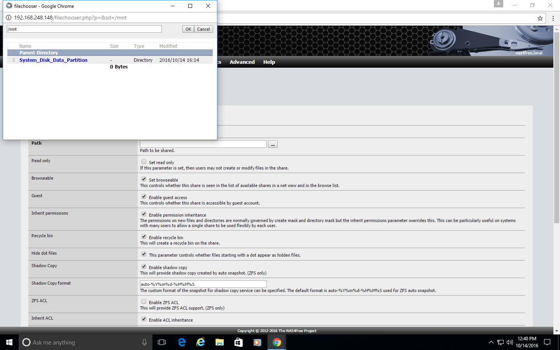Viewport: 560px width, 350px height.
Task: Click the Path browse button
Action: [273, 144]
